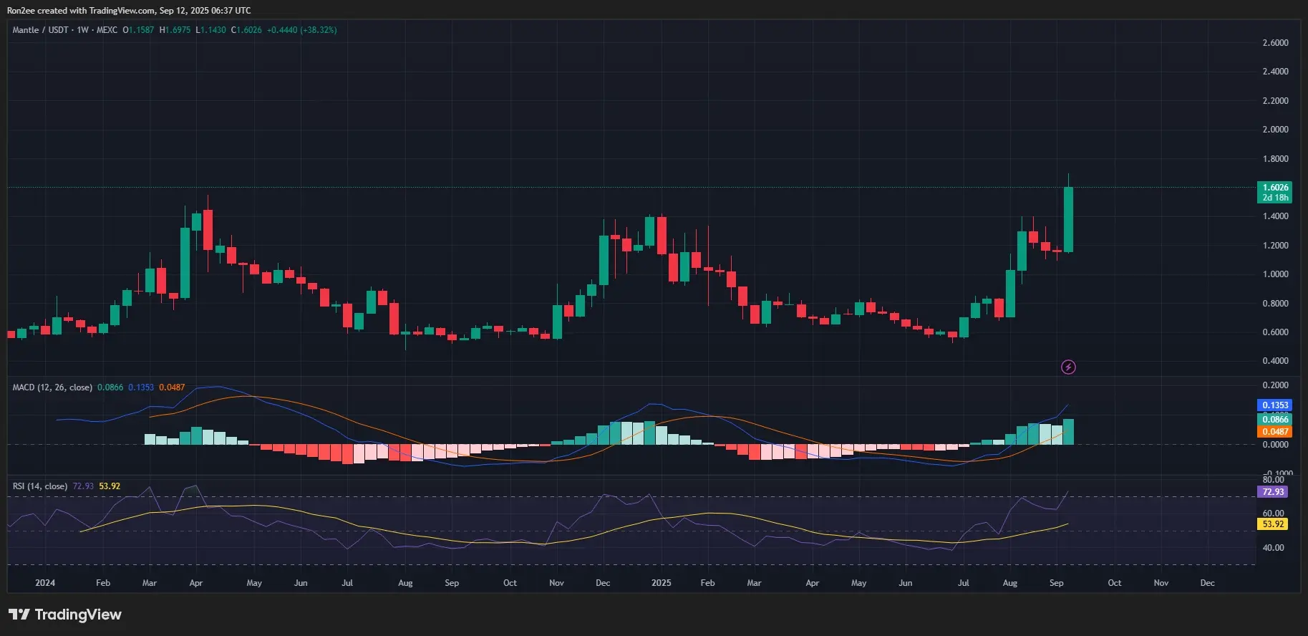Click the green histogram value tag 0.0866

(1275, 420)
